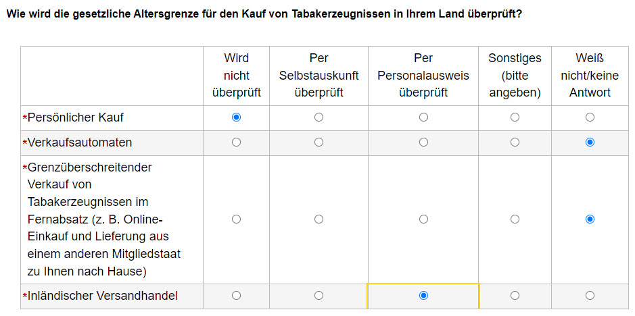Select 'Wird nicht überprüft' for Inländischer Versandhandel
Screen dimensions: 635x316
point(237,296)
